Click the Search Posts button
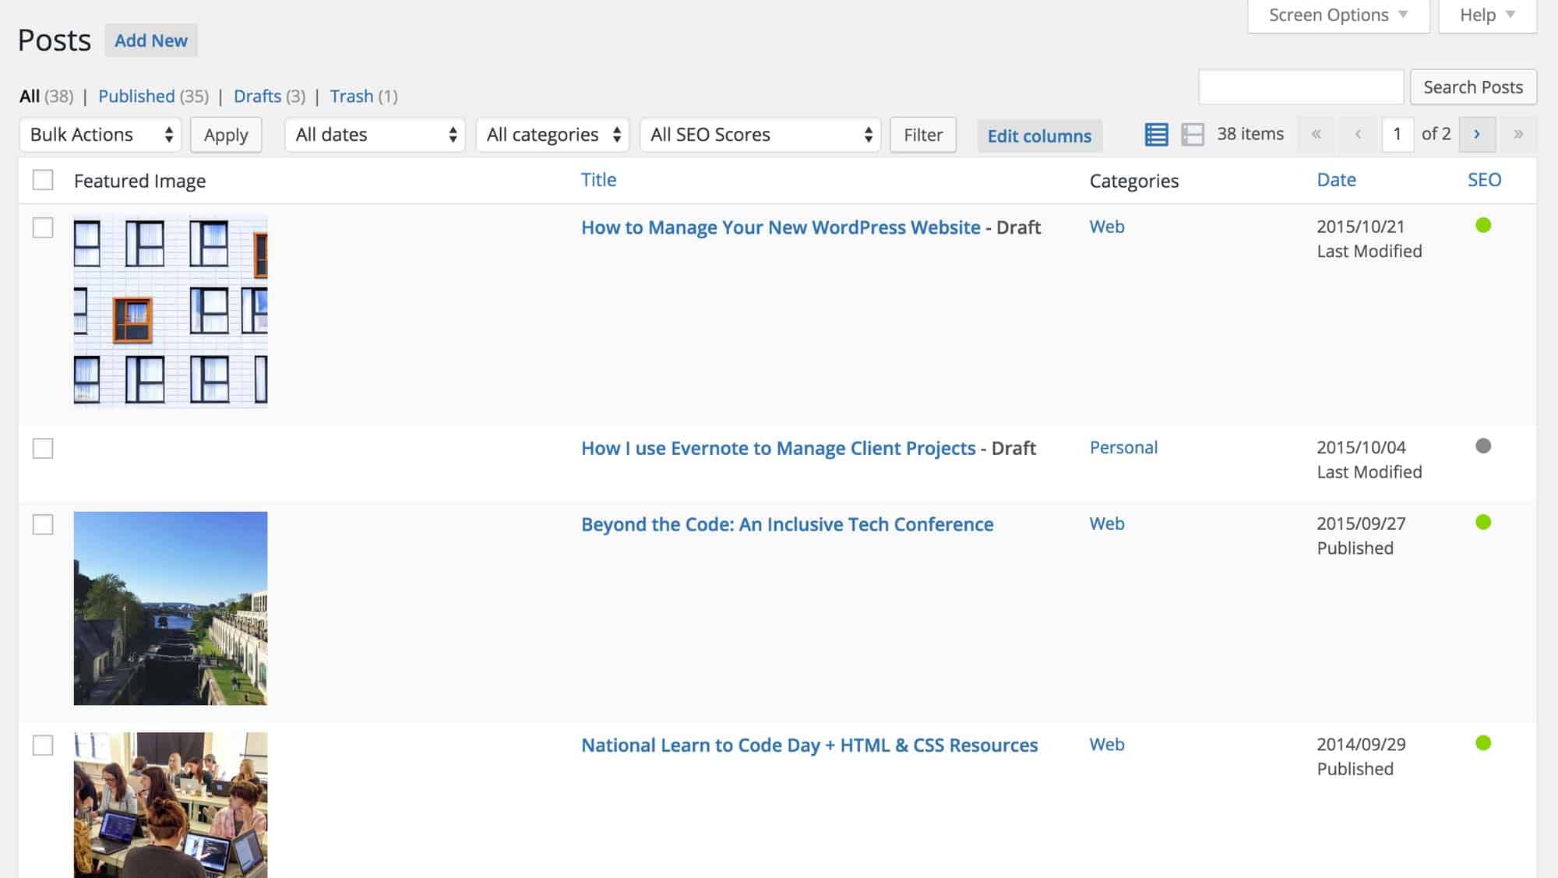Screen dimensions: 1558x878 (x=1473, y=86)
